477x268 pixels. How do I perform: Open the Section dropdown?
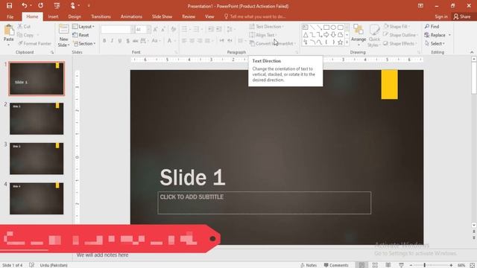tap(84, 43)
